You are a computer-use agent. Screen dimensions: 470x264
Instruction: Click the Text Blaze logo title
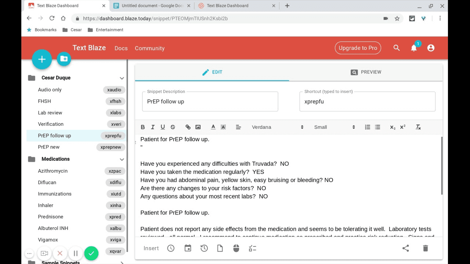tap(89, 48)
